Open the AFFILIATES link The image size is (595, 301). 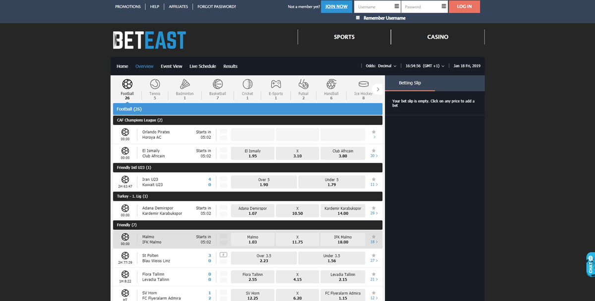(x=178, y=6)
